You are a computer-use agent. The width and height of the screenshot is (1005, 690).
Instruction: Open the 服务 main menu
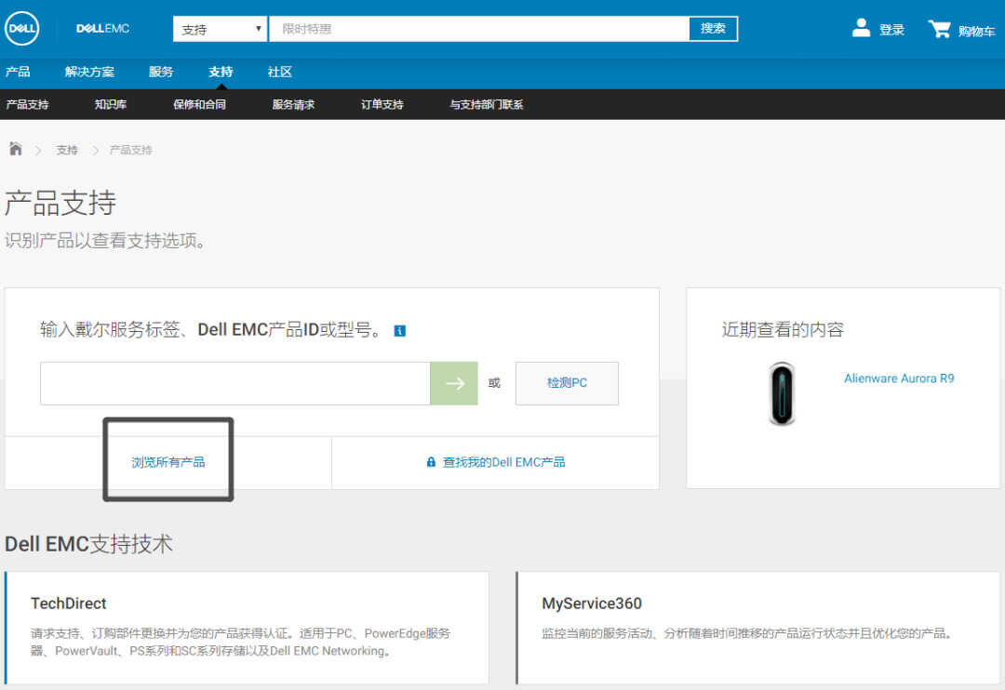pyautogui.click(x=161, y=72)
